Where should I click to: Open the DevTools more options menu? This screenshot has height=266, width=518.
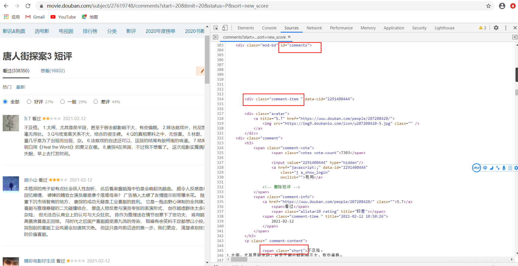[505, 28]
